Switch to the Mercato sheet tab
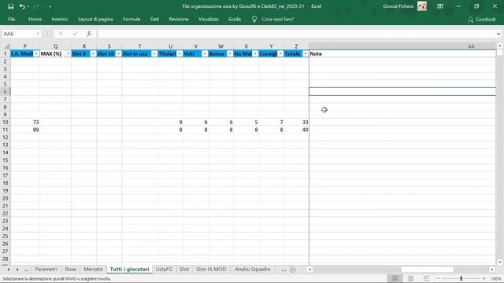Screen dimensions: 504x283 point(93,269)
